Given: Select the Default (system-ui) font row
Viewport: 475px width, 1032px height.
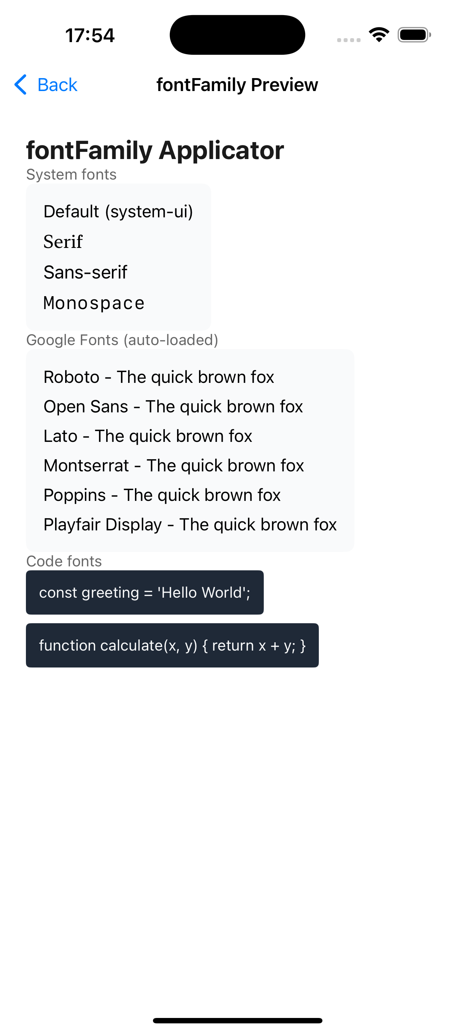Looking at the screenshot, I should point(118,212).
